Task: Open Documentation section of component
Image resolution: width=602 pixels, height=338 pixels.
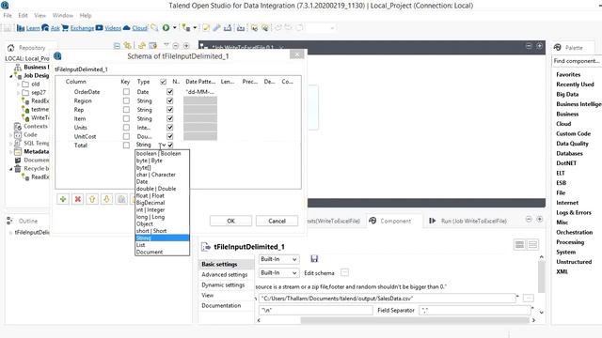Action: tap(221, 305)
